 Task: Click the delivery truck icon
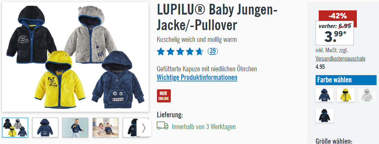click(x=162, y=126)
